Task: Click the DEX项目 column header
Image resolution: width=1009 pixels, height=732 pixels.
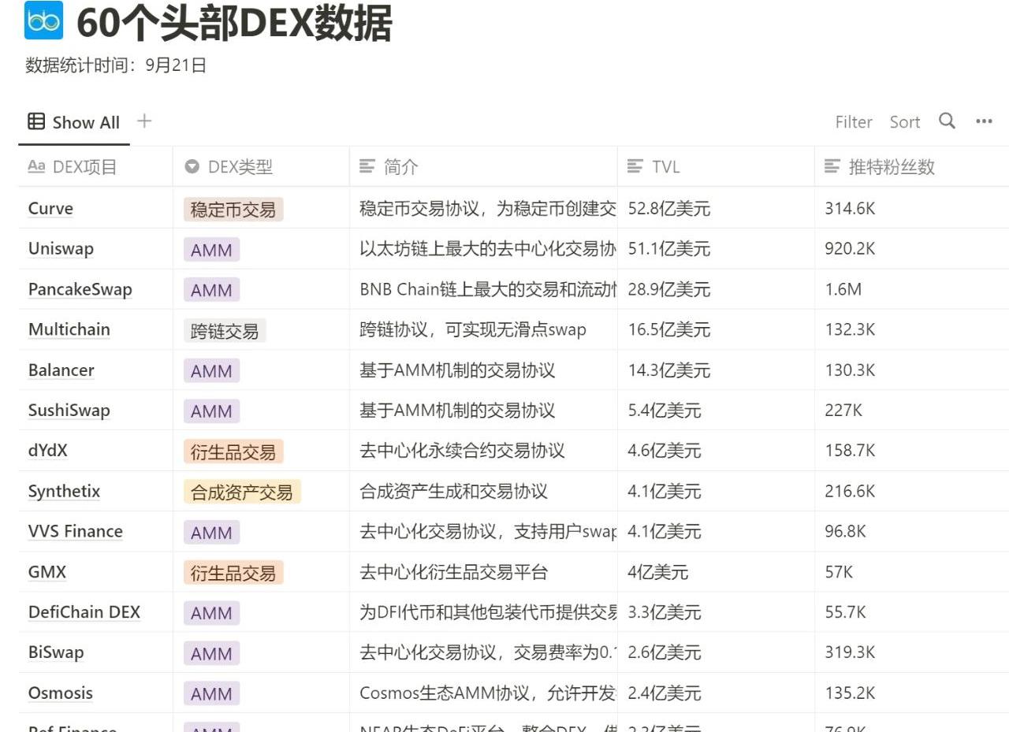Action: point(95,167)
